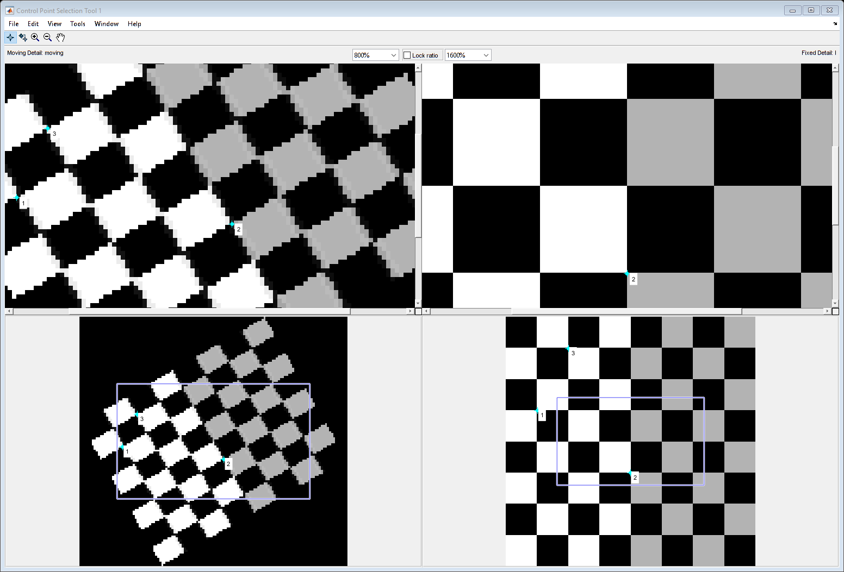Click the right arrow of Moving Detail horizontal scrollbar
Viewport: 844px width, 572px height.
point(411,311)
